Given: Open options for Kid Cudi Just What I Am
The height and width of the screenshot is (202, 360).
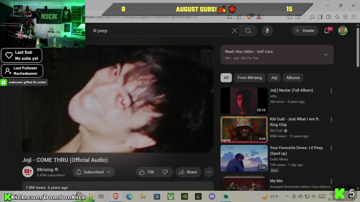Looking at the screenshot, I should pos(331,120).
